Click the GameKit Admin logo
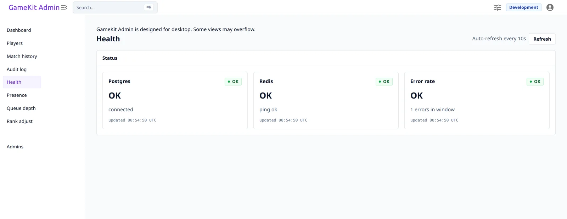 click(x=34, y=7)
